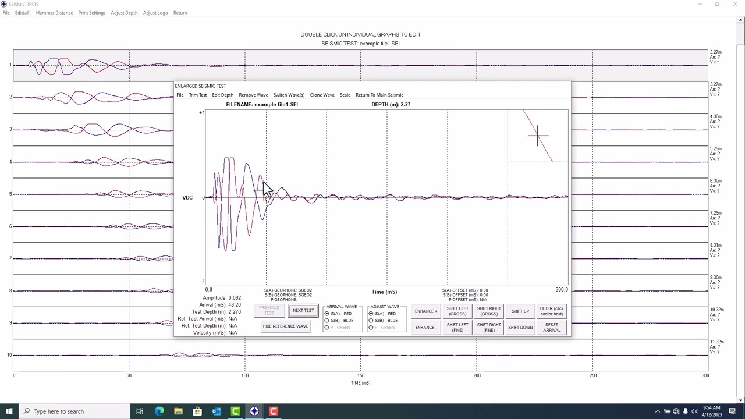Open red Camtasia recorder taskbar icon
Image resolution: width=745 pixels, height=419 pixels.
pyautogui.click(x=274, y=411)
